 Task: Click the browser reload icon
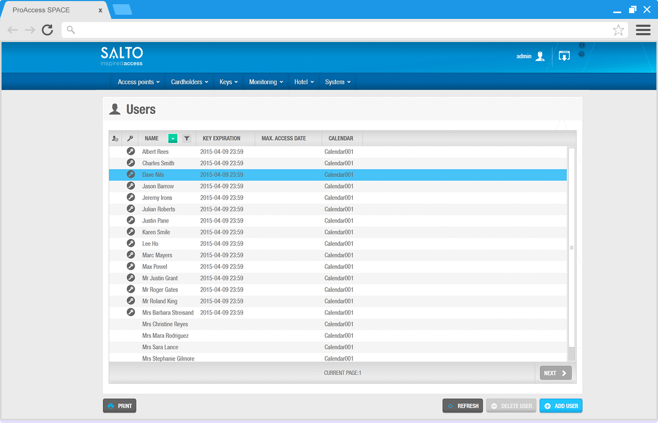47,30
